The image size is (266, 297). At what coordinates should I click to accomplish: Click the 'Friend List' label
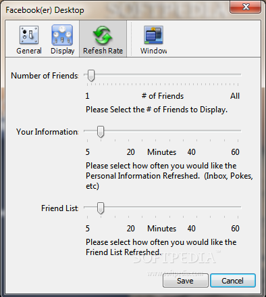tap(59, 208)
